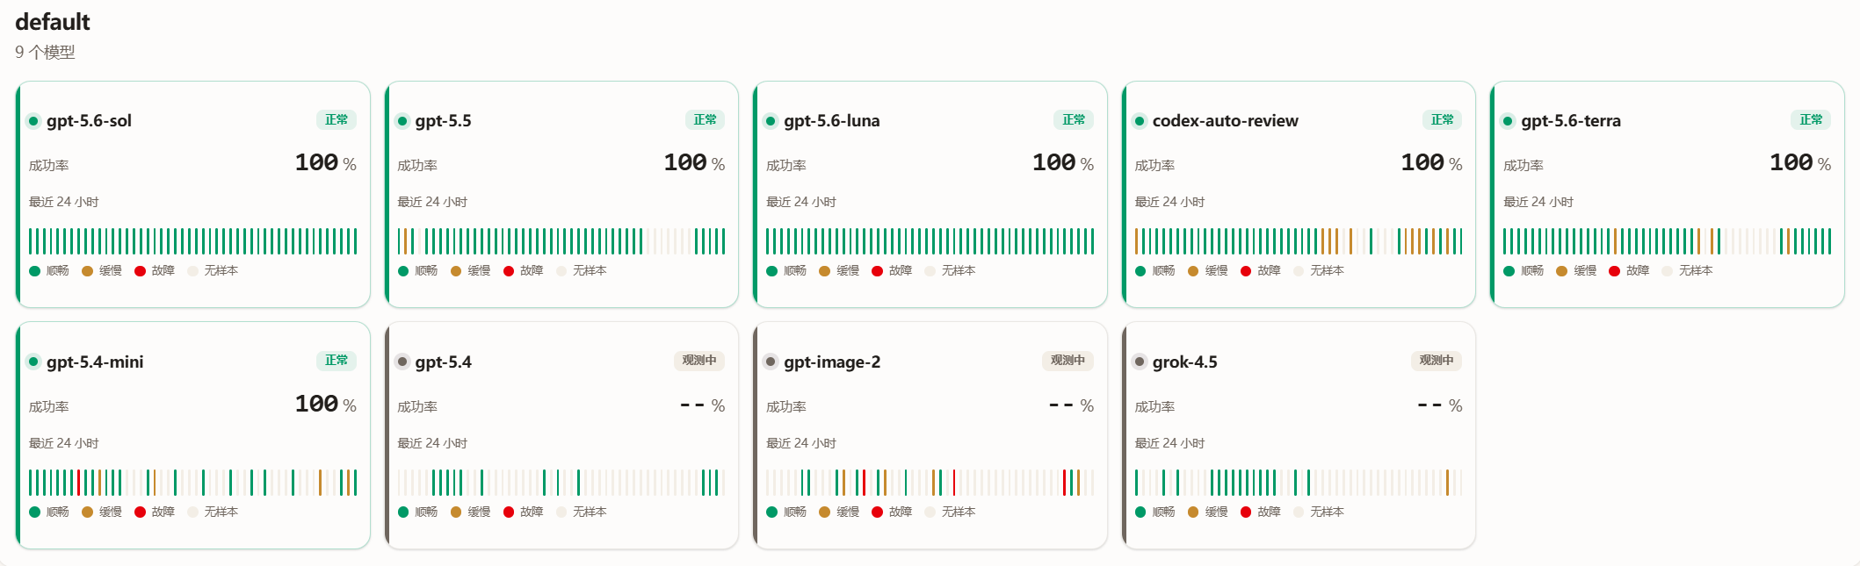Click the 观测中 badge on gpt-image-2 card

(1068, 361)
